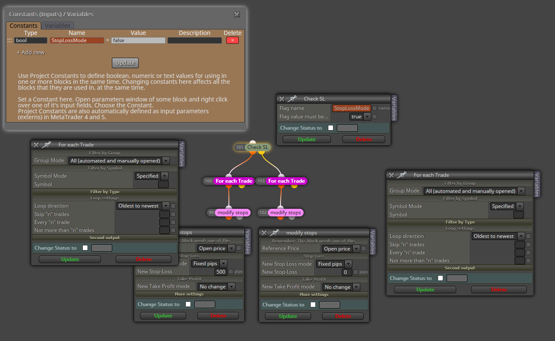Screen dimensions: 555x341
Task: Close the right For each Trade panel
Action: [391, 175]
